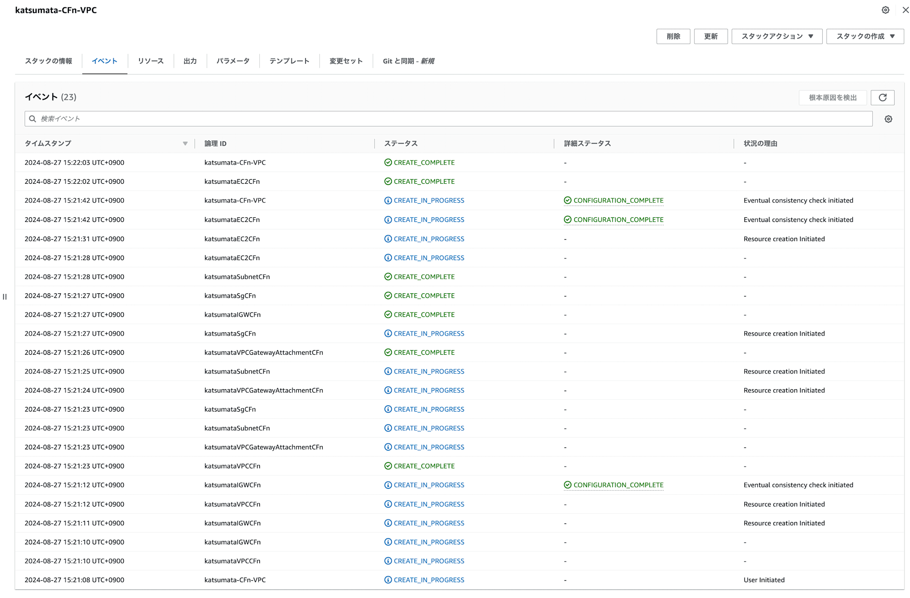Click info icon for katsumataEC2CFn 15:21:28 status
The height and width of the screenshot is (598, 910).
point(388,258)
